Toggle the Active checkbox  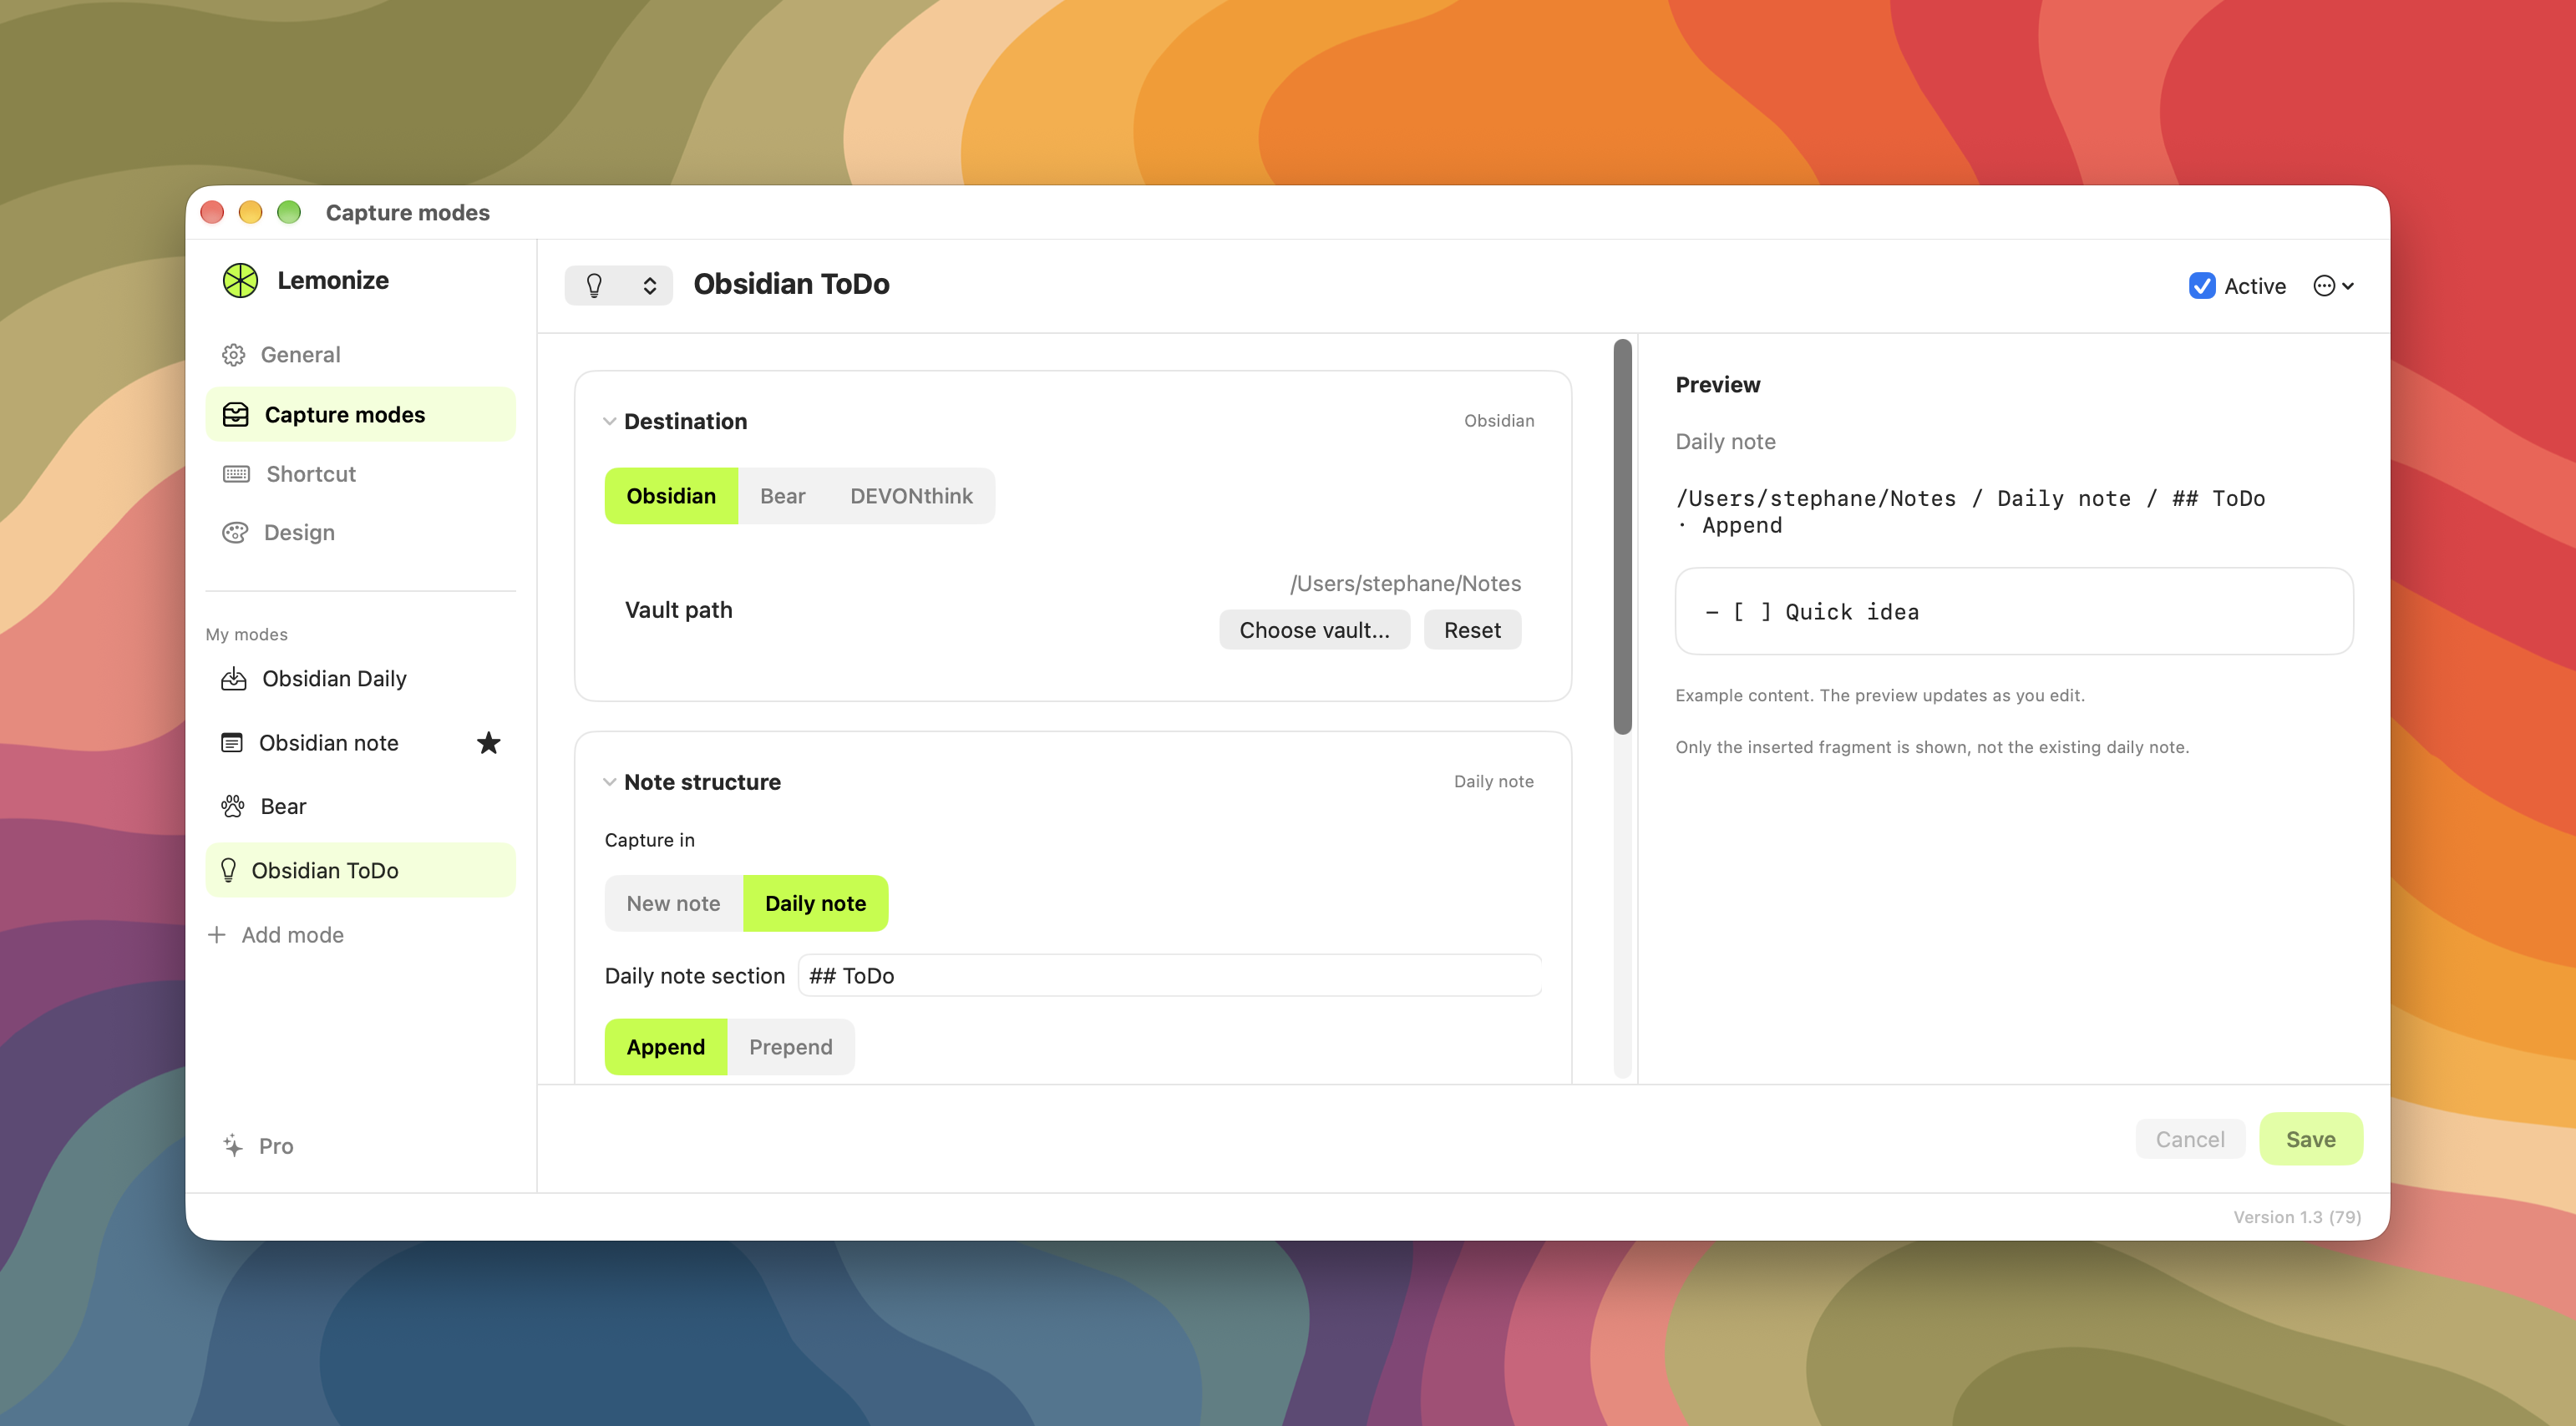(x=2201, y=286)
